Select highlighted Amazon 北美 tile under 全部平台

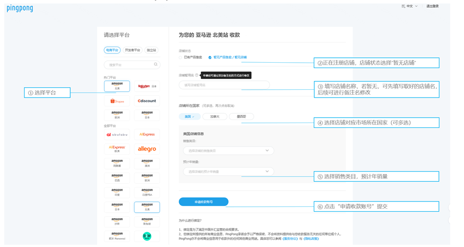coord(147,207)
